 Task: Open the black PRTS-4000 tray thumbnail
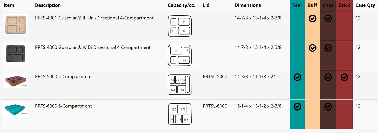16,54
